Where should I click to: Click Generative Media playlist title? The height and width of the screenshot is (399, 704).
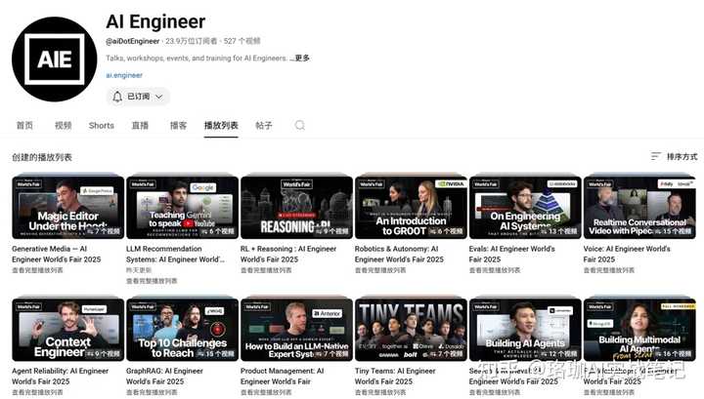57,254
